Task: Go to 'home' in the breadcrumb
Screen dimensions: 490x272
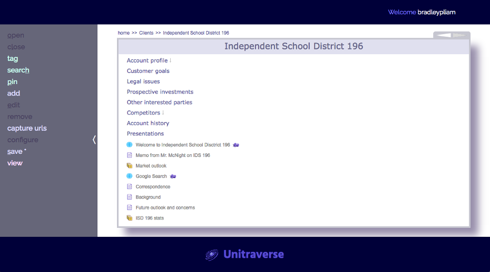Action: click(123, 33)
